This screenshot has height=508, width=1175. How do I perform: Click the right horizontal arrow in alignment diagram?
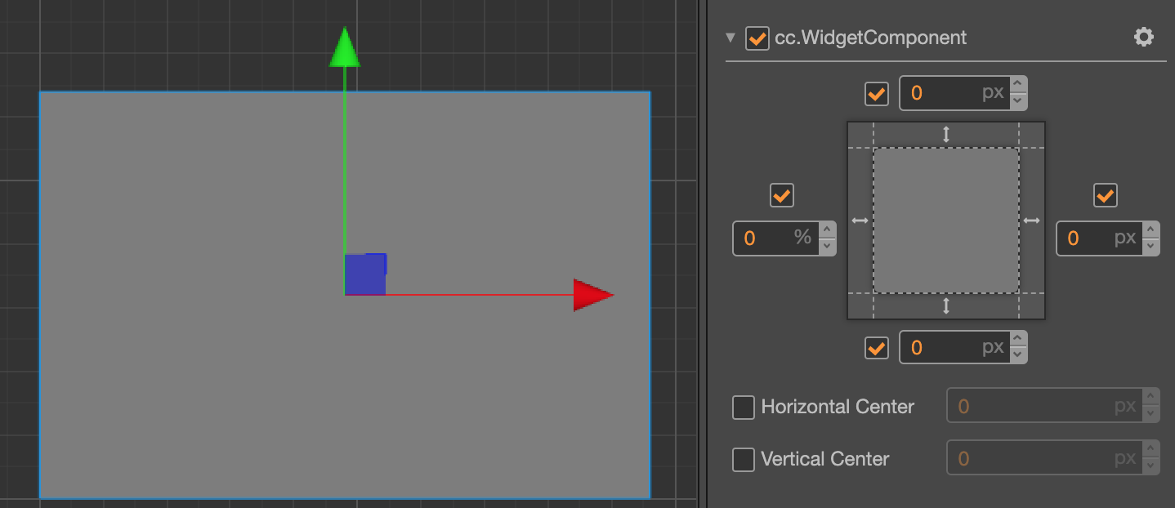(x=1032, y=221)
